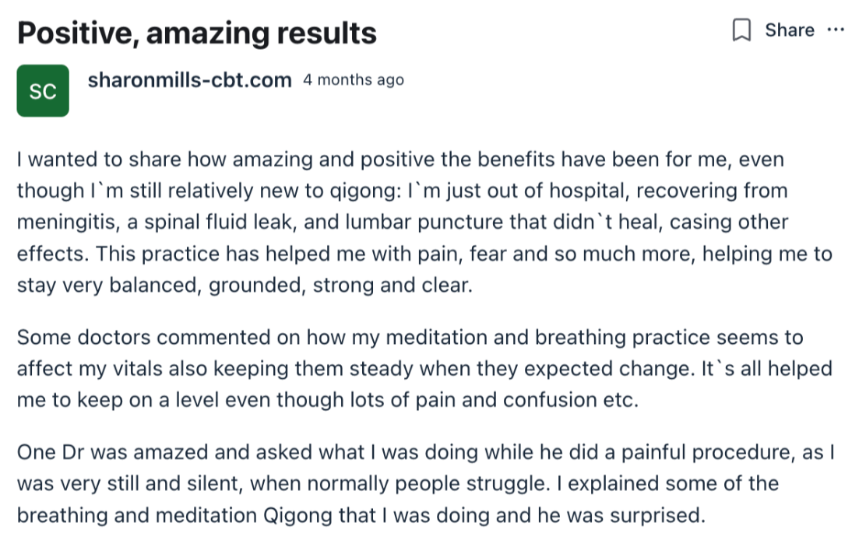Bookmark this review with the bookmark icon
Image resolution: width=866 pixels, height=533 pixels.
click(x=741, y=31)
